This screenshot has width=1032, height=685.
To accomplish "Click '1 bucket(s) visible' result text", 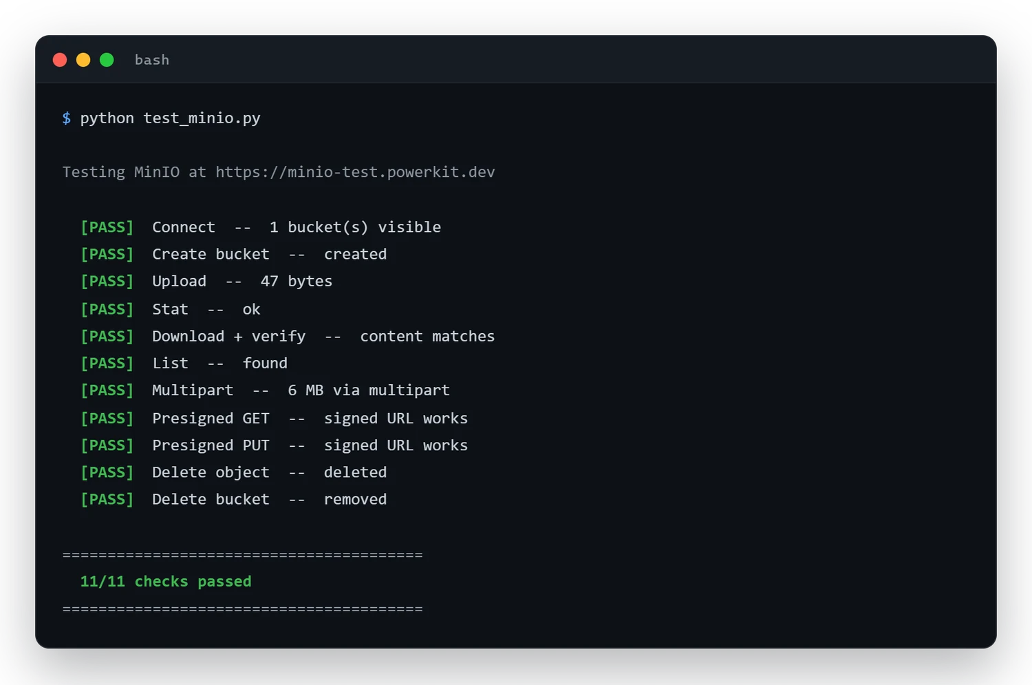I will 355,227.
